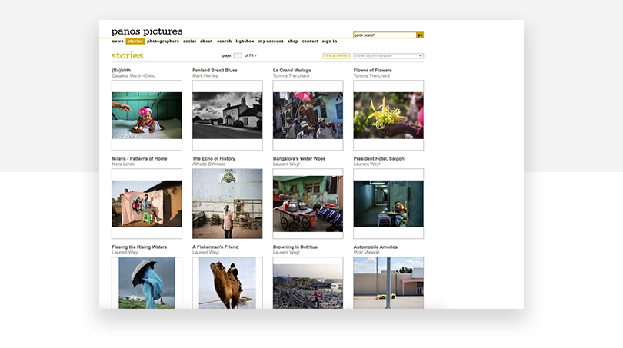Image resolution: width=623 pixels, height=348 pixels.
Task: Click the 'Le Grand Mariage' story title
Action: (291, 70)
